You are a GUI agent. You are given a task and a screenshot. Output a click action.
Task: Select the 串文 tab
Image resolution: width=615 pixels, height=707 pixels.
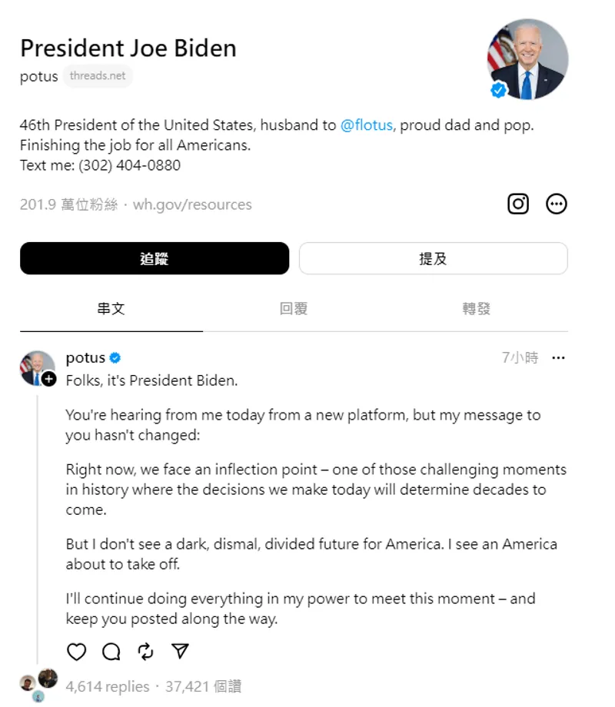click(x=111, y=309)
